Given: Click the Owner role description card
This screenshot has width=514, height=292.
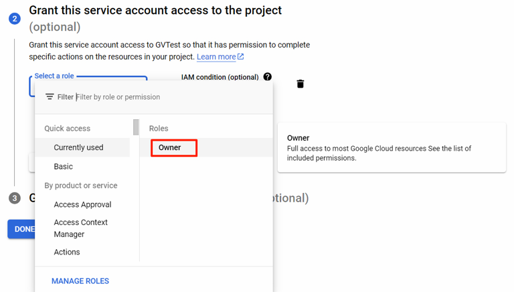Looking at the screenshot, I should tap(392, 147).
